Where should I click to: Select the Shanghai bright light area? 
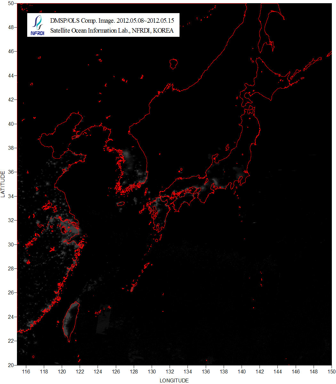click(x=74, y=229)
